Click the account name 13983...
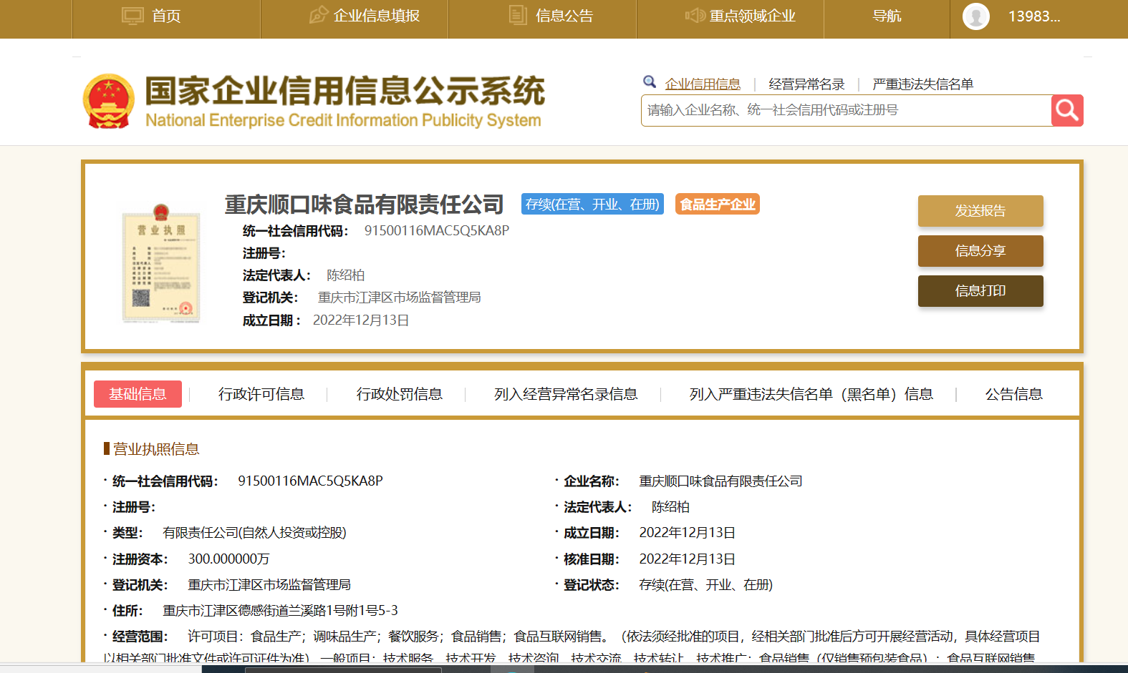This screenshot has width=1128, height=673. 1034,16
